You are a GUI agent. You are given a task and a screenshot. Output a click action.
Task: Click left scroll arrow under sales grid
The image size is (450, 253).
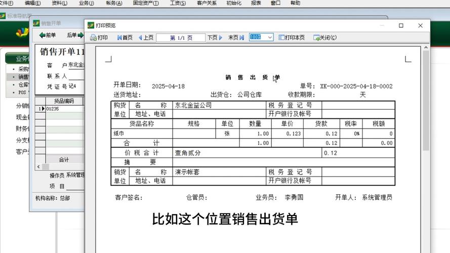[38, 166]
